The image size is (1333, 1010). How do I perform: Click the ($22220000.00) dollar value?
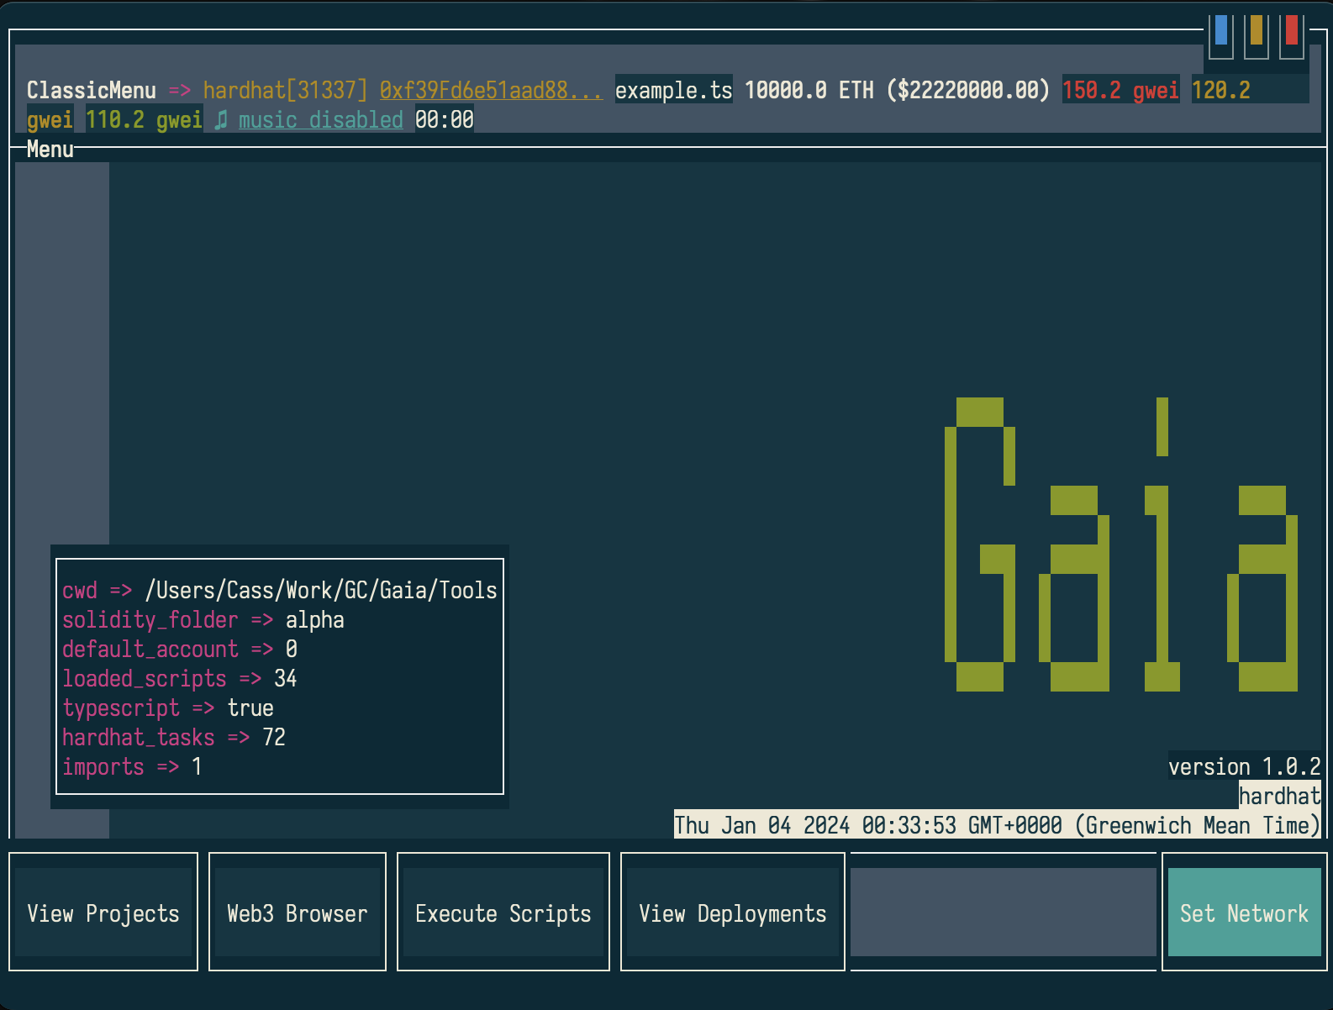968,90
